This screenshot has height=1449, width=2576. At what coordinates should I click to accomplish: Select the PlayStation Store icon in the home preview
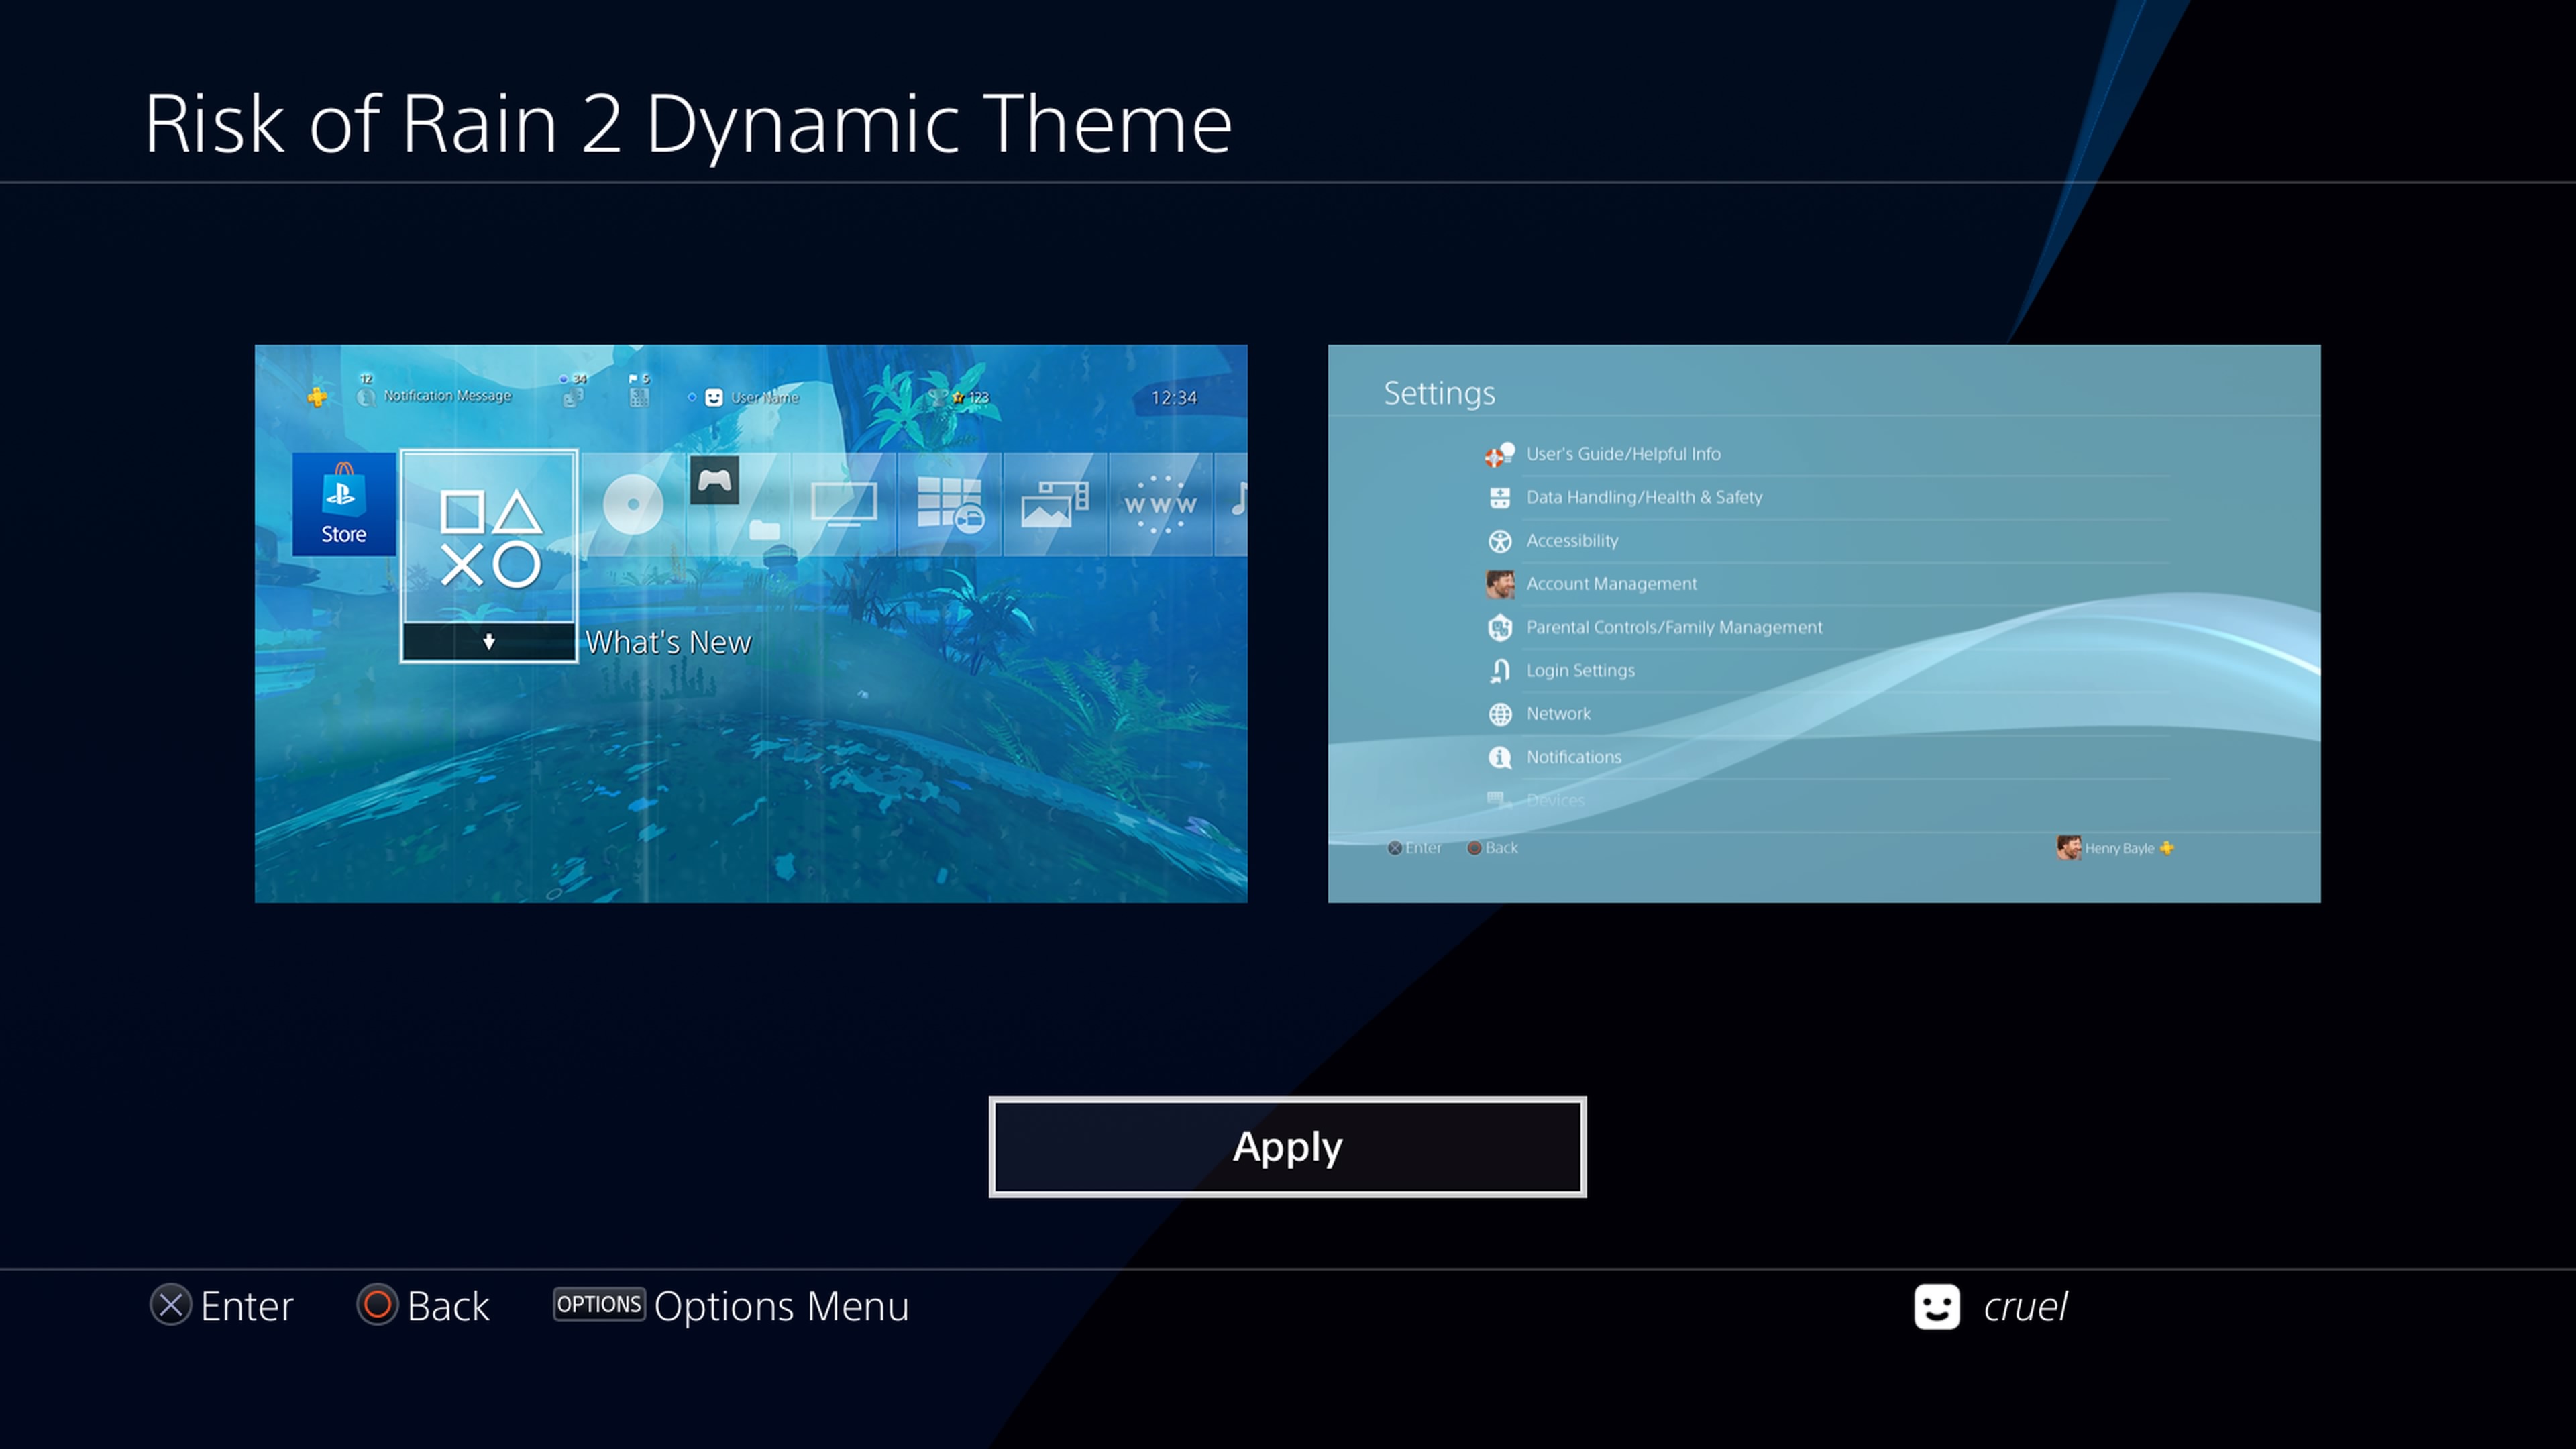click(343, 504)
